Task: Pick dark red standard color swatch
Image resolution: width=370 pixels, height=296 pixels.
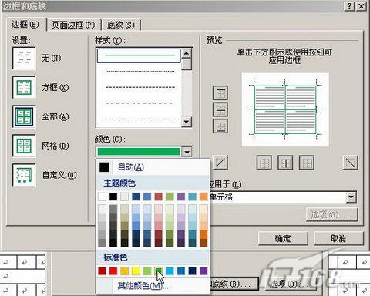Action: coord(102,271)
